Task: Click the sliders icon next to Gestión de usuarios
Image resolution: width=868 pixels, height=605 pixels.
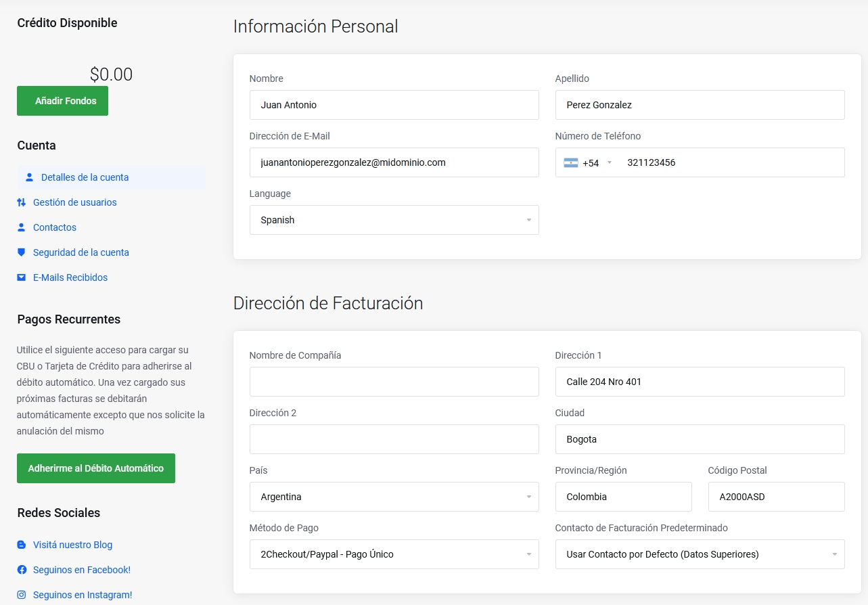Action: point(22,202)
